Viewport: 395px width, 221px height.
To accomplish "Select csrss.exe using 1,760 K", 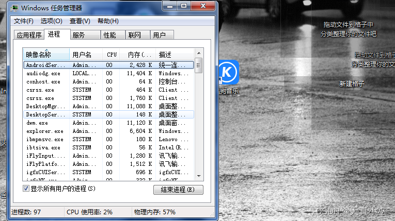I will coord(108,98).
